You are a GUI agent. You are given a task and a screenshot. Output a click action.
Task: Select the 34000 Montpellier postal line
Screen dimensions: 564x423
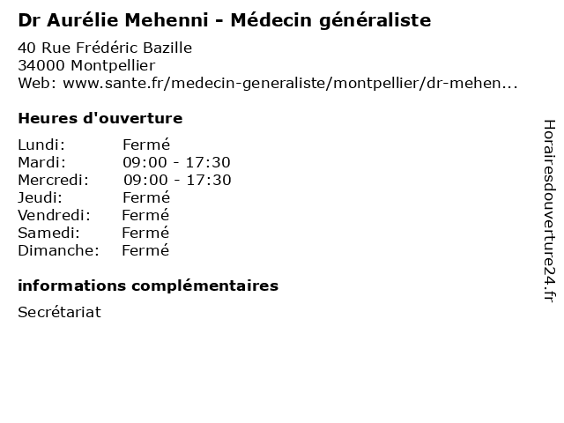click(86, 65)
